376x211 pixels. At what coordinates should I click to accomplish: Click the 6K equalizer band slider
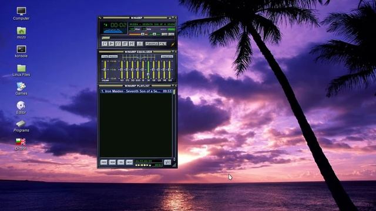[x=153, y=70]
